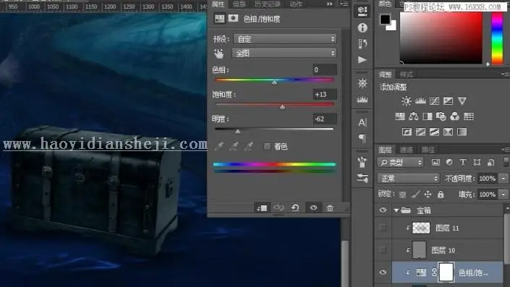Viewport: 510px width, 287px height.
Task: Open the Actions play icon in dock
Action: click(362, 60)
